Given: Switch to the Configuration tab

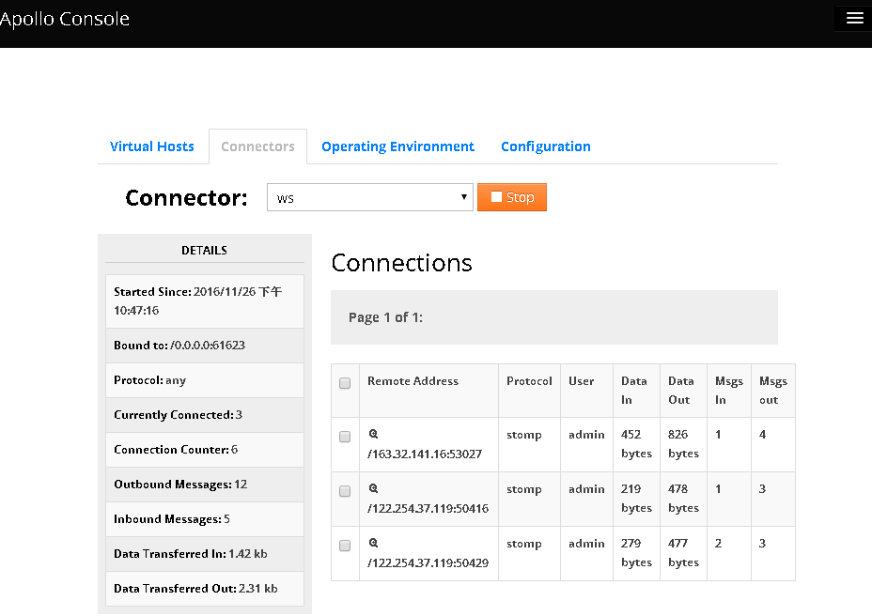Looking at the screenshot, I should 545,146.
